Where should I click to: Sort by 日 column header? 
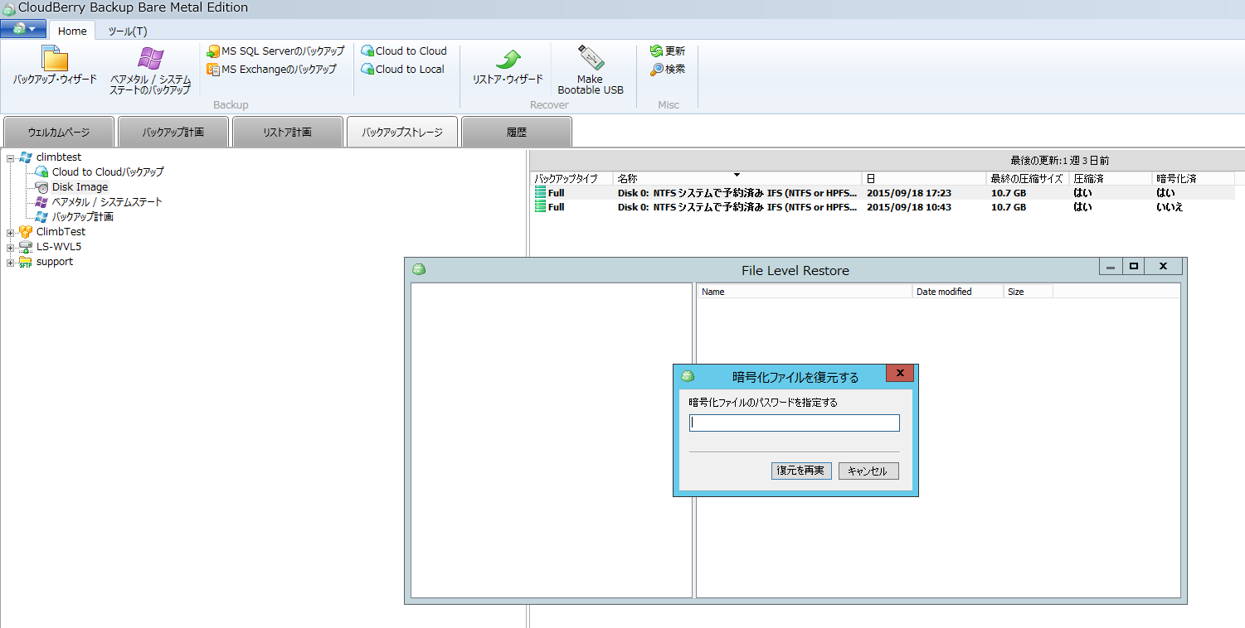pos(924,178)
